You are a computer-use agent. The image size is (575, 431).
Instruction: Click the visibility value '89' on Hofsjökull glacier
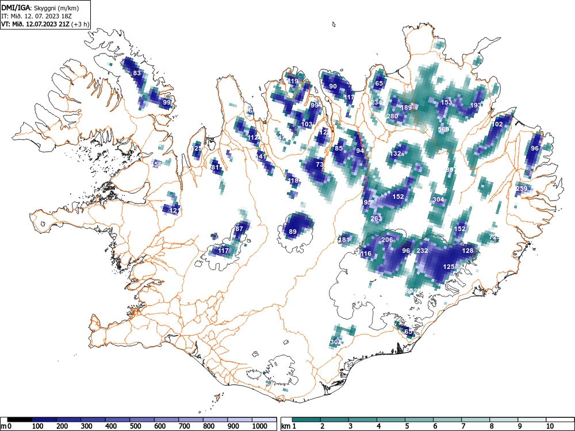coord(293,232)
